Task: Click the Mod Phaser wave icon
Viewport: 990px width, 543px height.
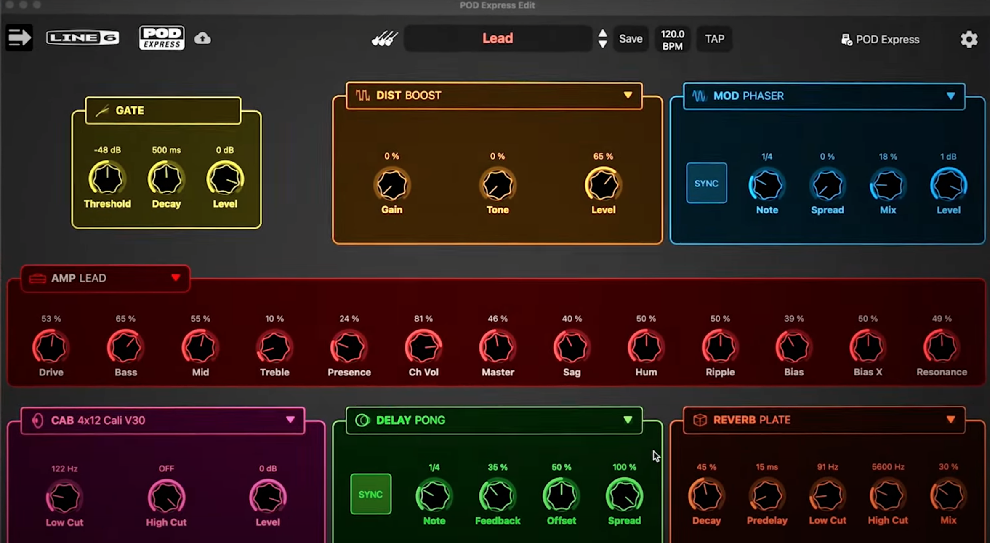Action: 699,96
